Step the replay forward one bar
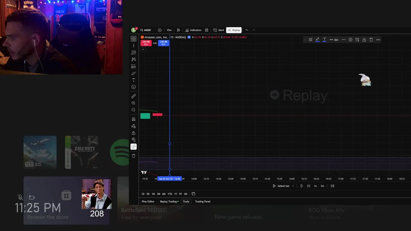Viewport: 411px width, 231px height. point(309,186)
